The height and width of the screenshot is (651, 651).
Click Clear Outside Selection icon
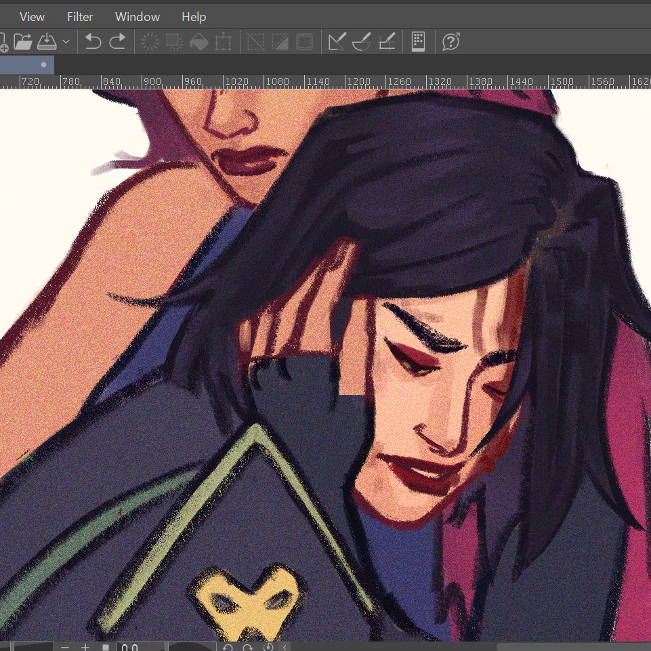pos(174,42)
